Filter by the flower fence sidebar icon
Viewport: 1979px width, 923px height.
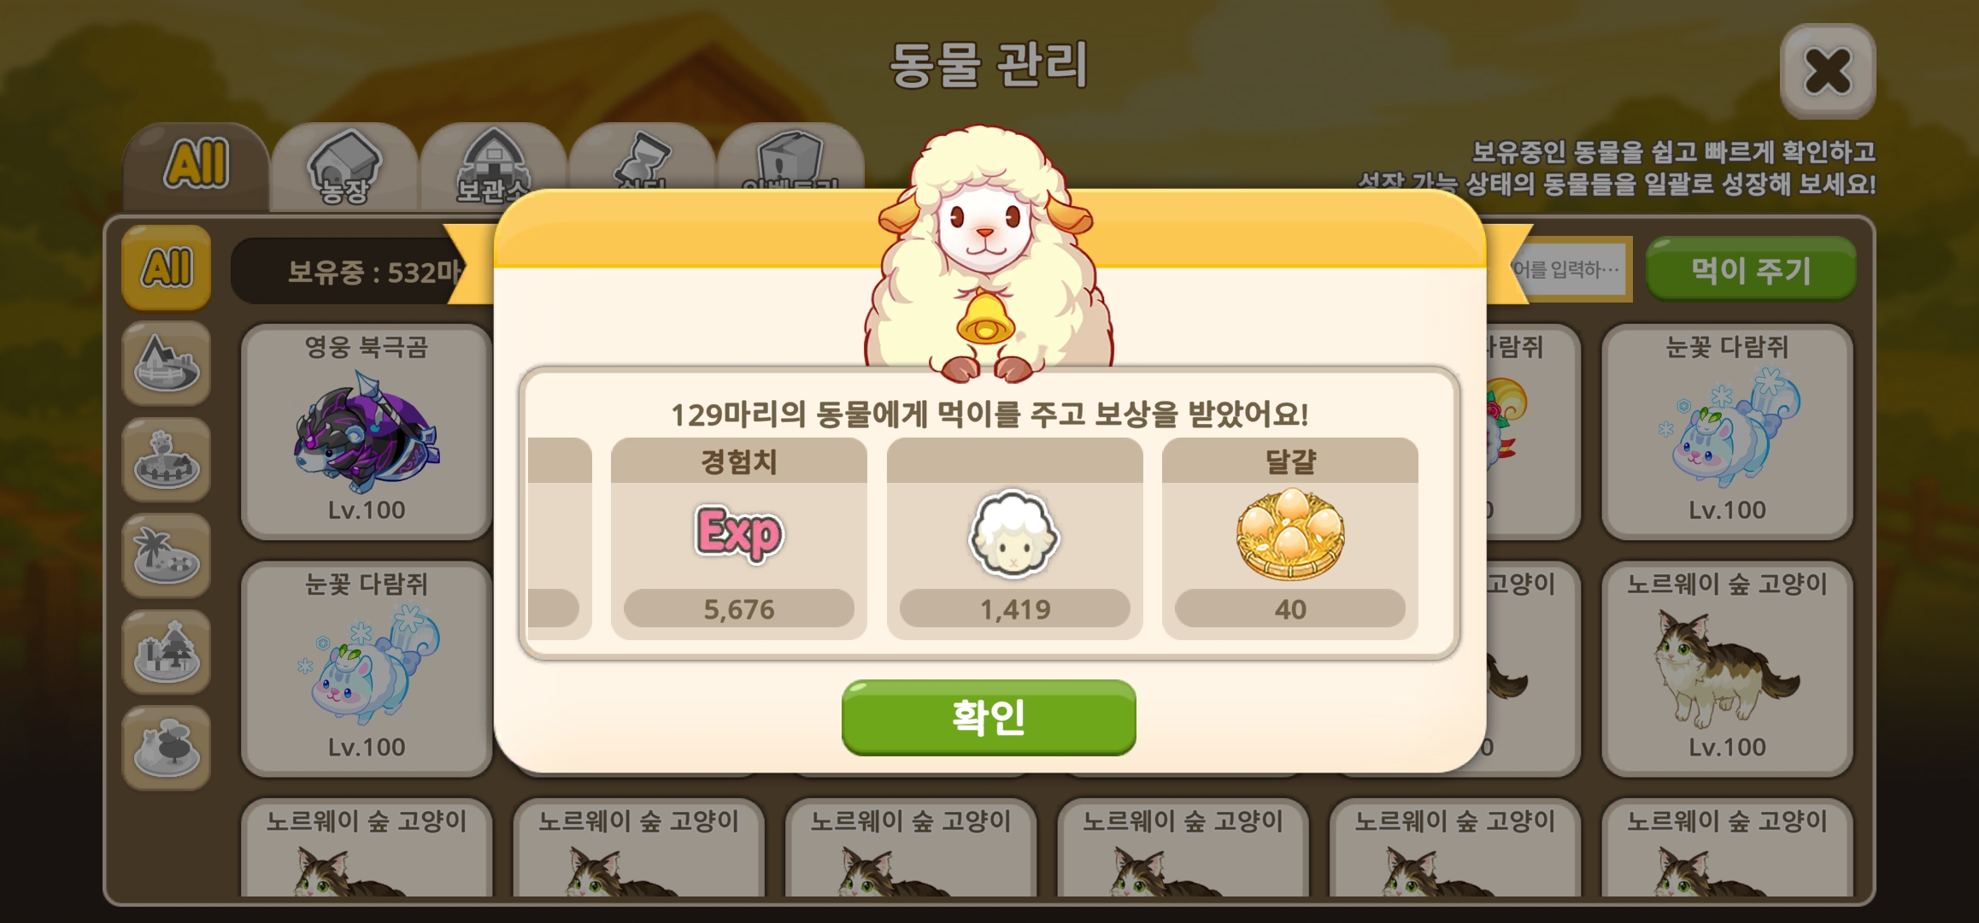(167, 460)
